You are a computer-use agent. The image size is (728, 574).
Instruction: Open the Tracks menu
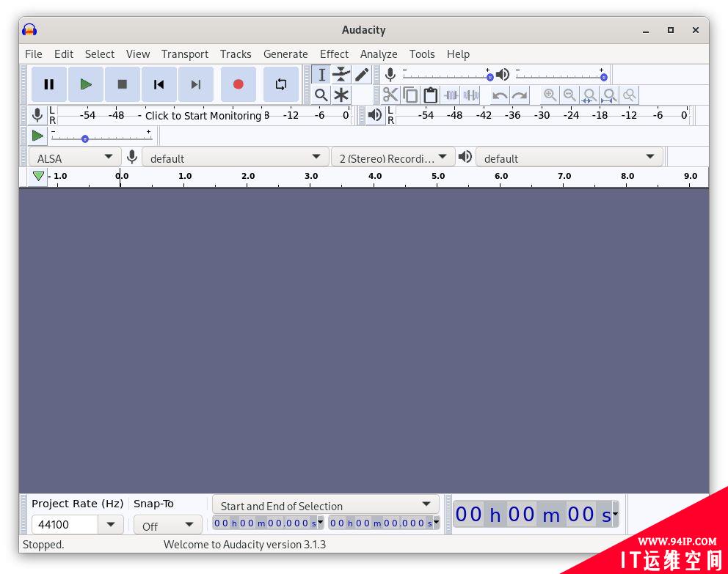coord(236,54)
